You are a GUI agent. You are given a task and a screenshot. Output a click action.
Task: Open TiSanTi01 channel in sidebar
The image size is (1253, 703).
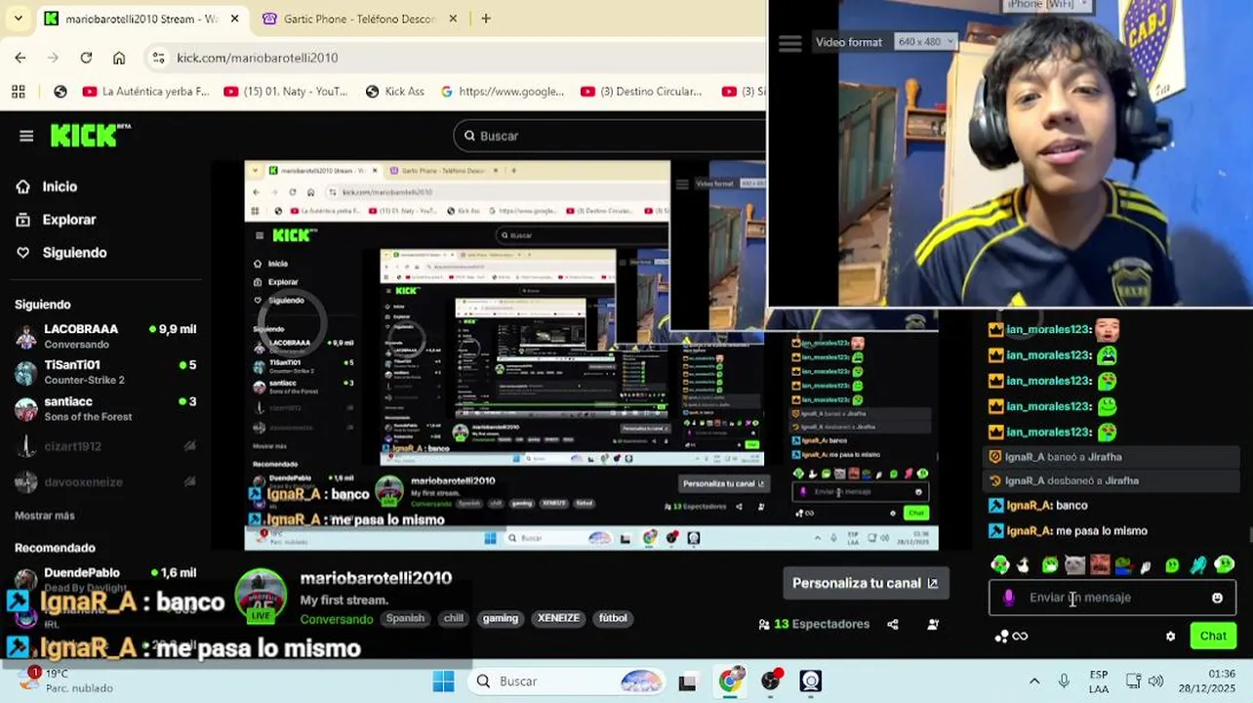coord(105,372)
